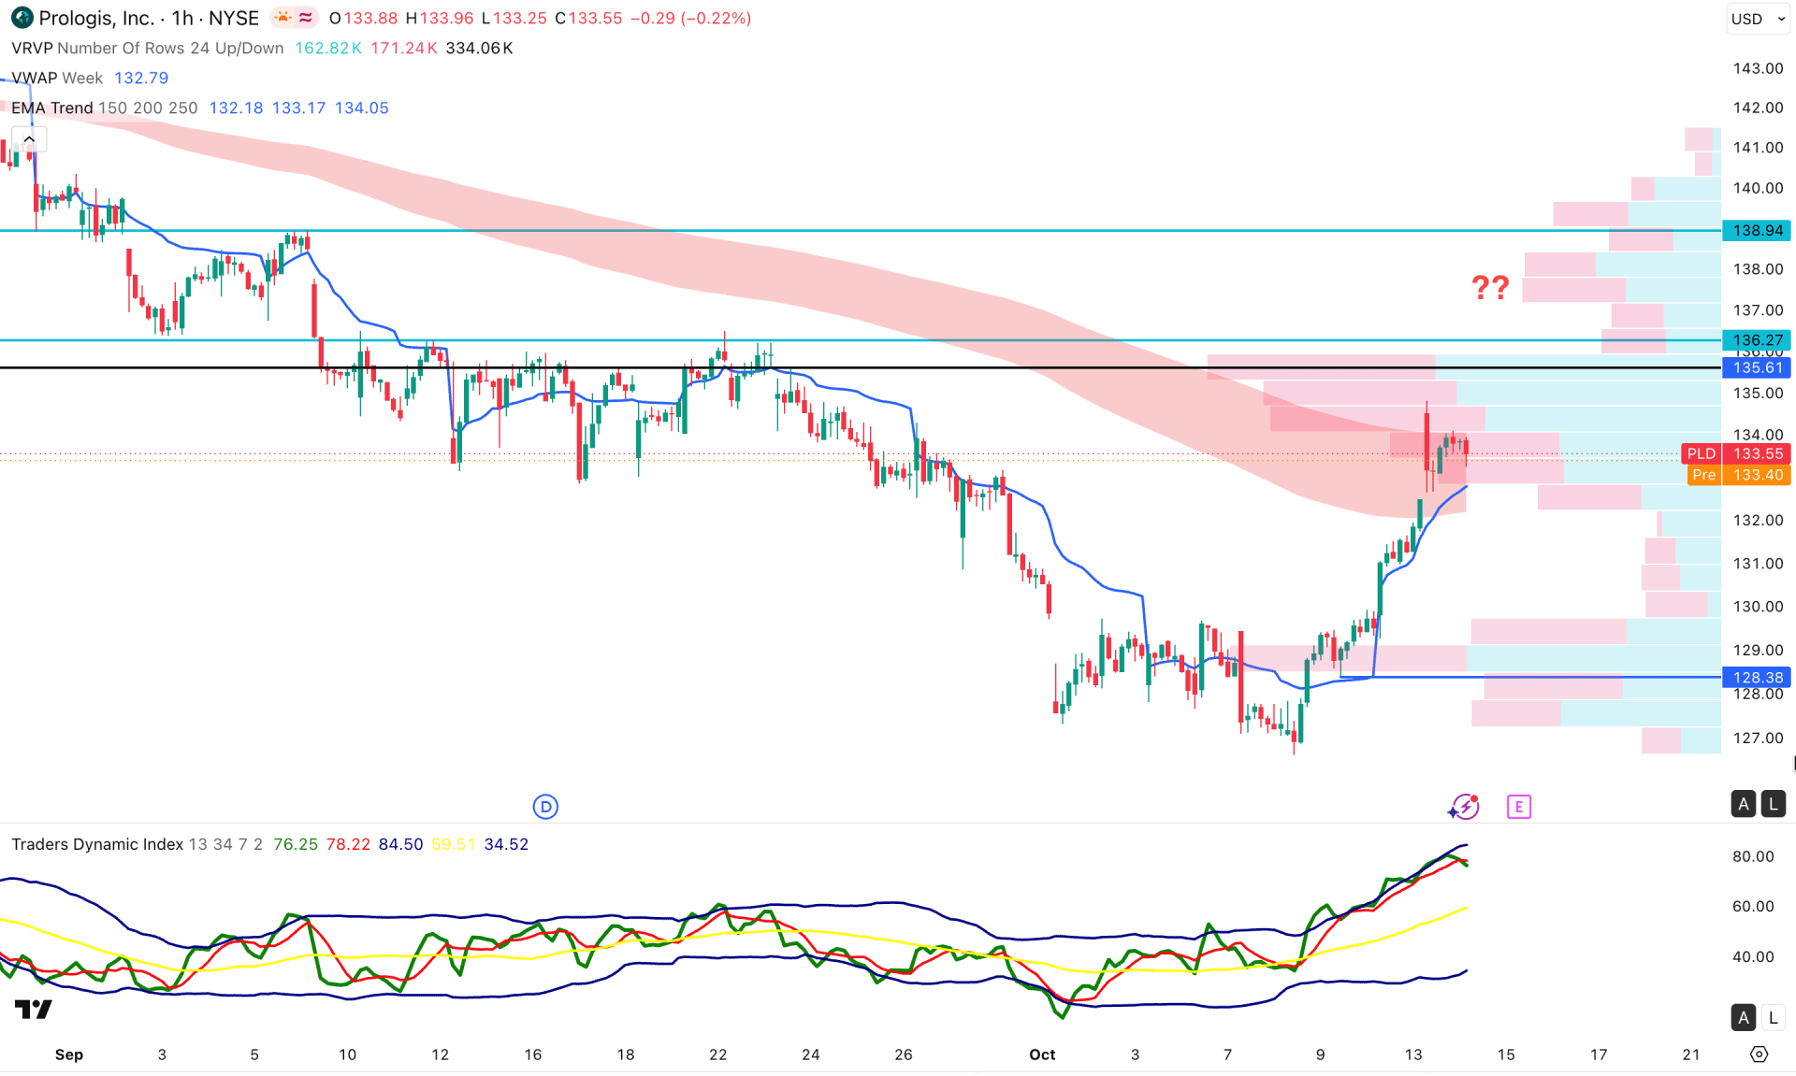Click the Oct date label

1042,1054
